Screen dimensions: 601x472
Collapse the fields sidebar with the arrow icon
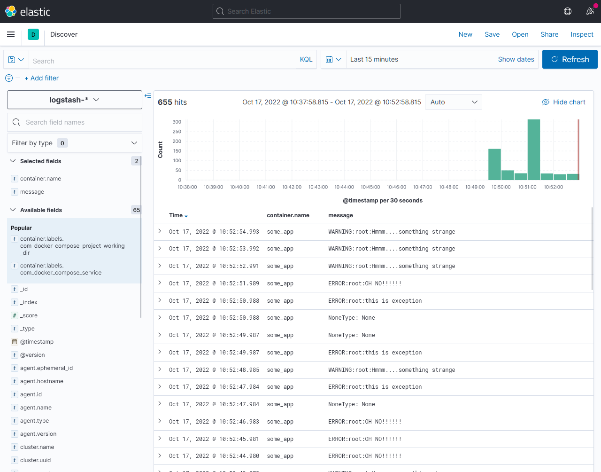pos(148,95)
